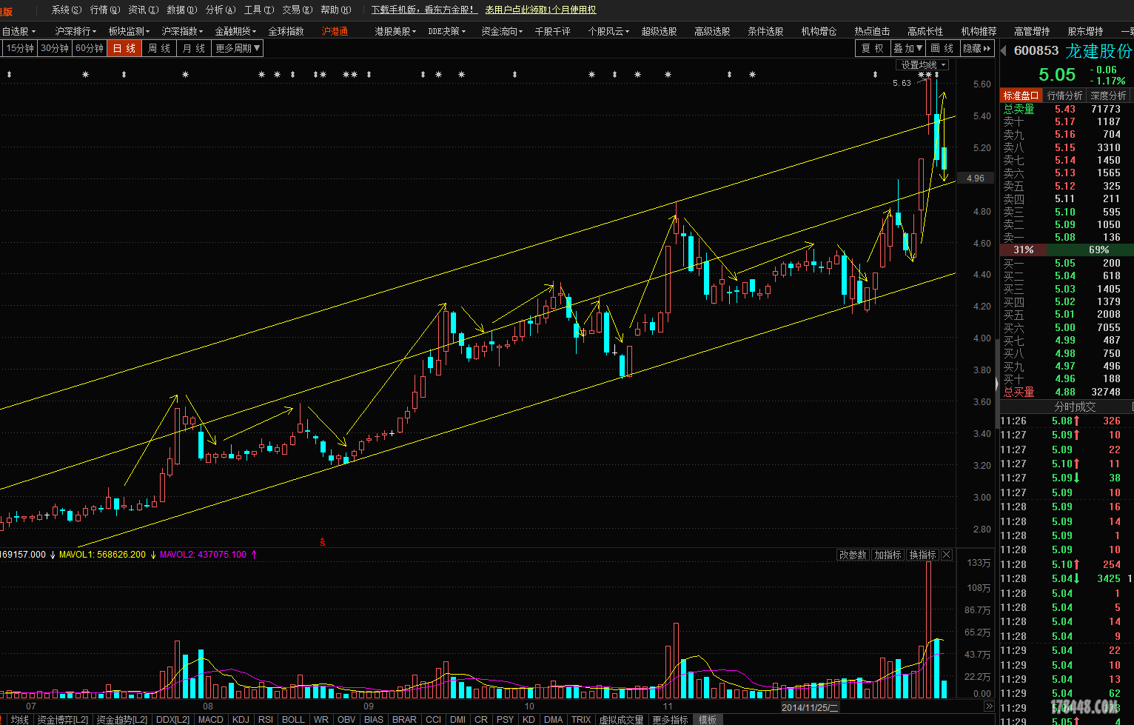This screenshot has height=725, width=1134.
Task: Click the 加指标 add indicator button
Action: click(x=888, y=555)
